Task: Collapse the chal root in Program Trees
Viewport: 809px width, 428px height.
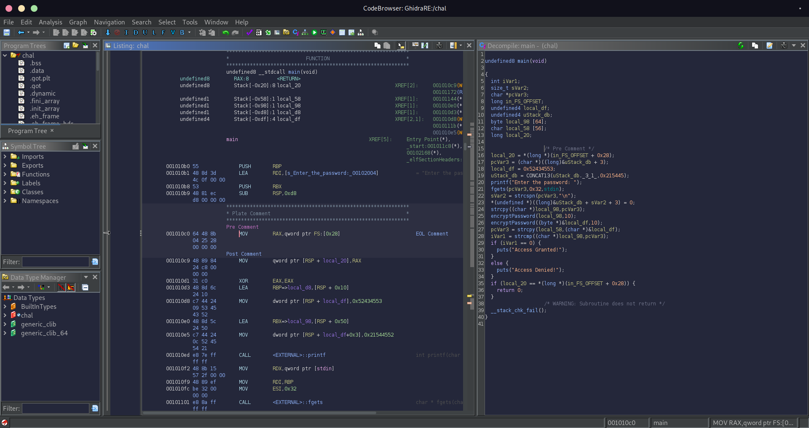Action: tap(5, 55)
